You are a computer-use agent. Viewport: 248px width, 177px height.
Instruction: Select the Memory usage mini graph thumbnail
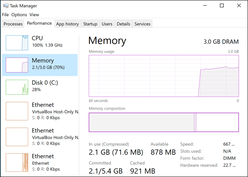click(x=17, y=65)
